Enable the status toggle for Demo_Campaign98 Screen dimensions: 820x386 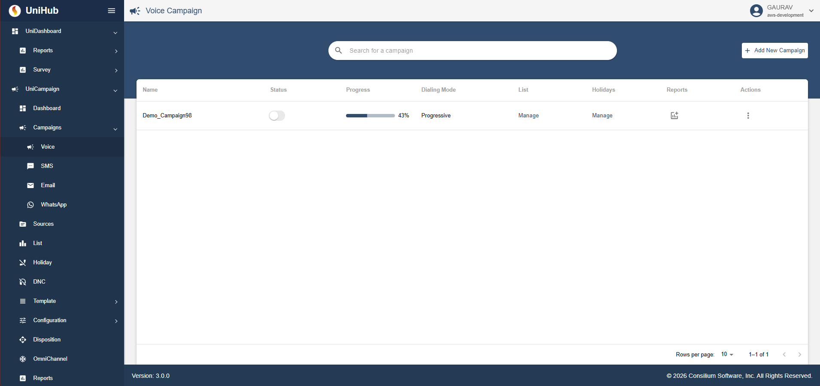pyautogui.click(x=277, y=115)
